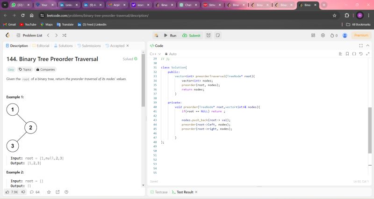Collapse the Code panel with chevron
Viewport: 374px width, 199px height.
[x=367, y=45]
